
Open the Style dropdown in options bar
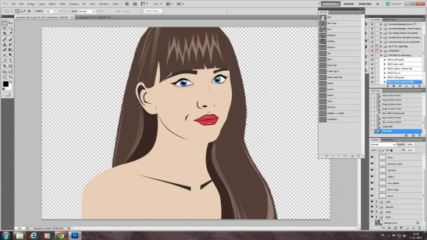(87, 12)
